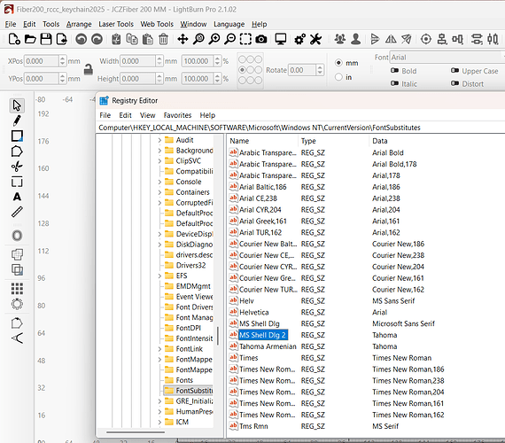Increment the XPos spinner arrows
The height and width of the screenshot is (443, 505).
click(63, 58)
